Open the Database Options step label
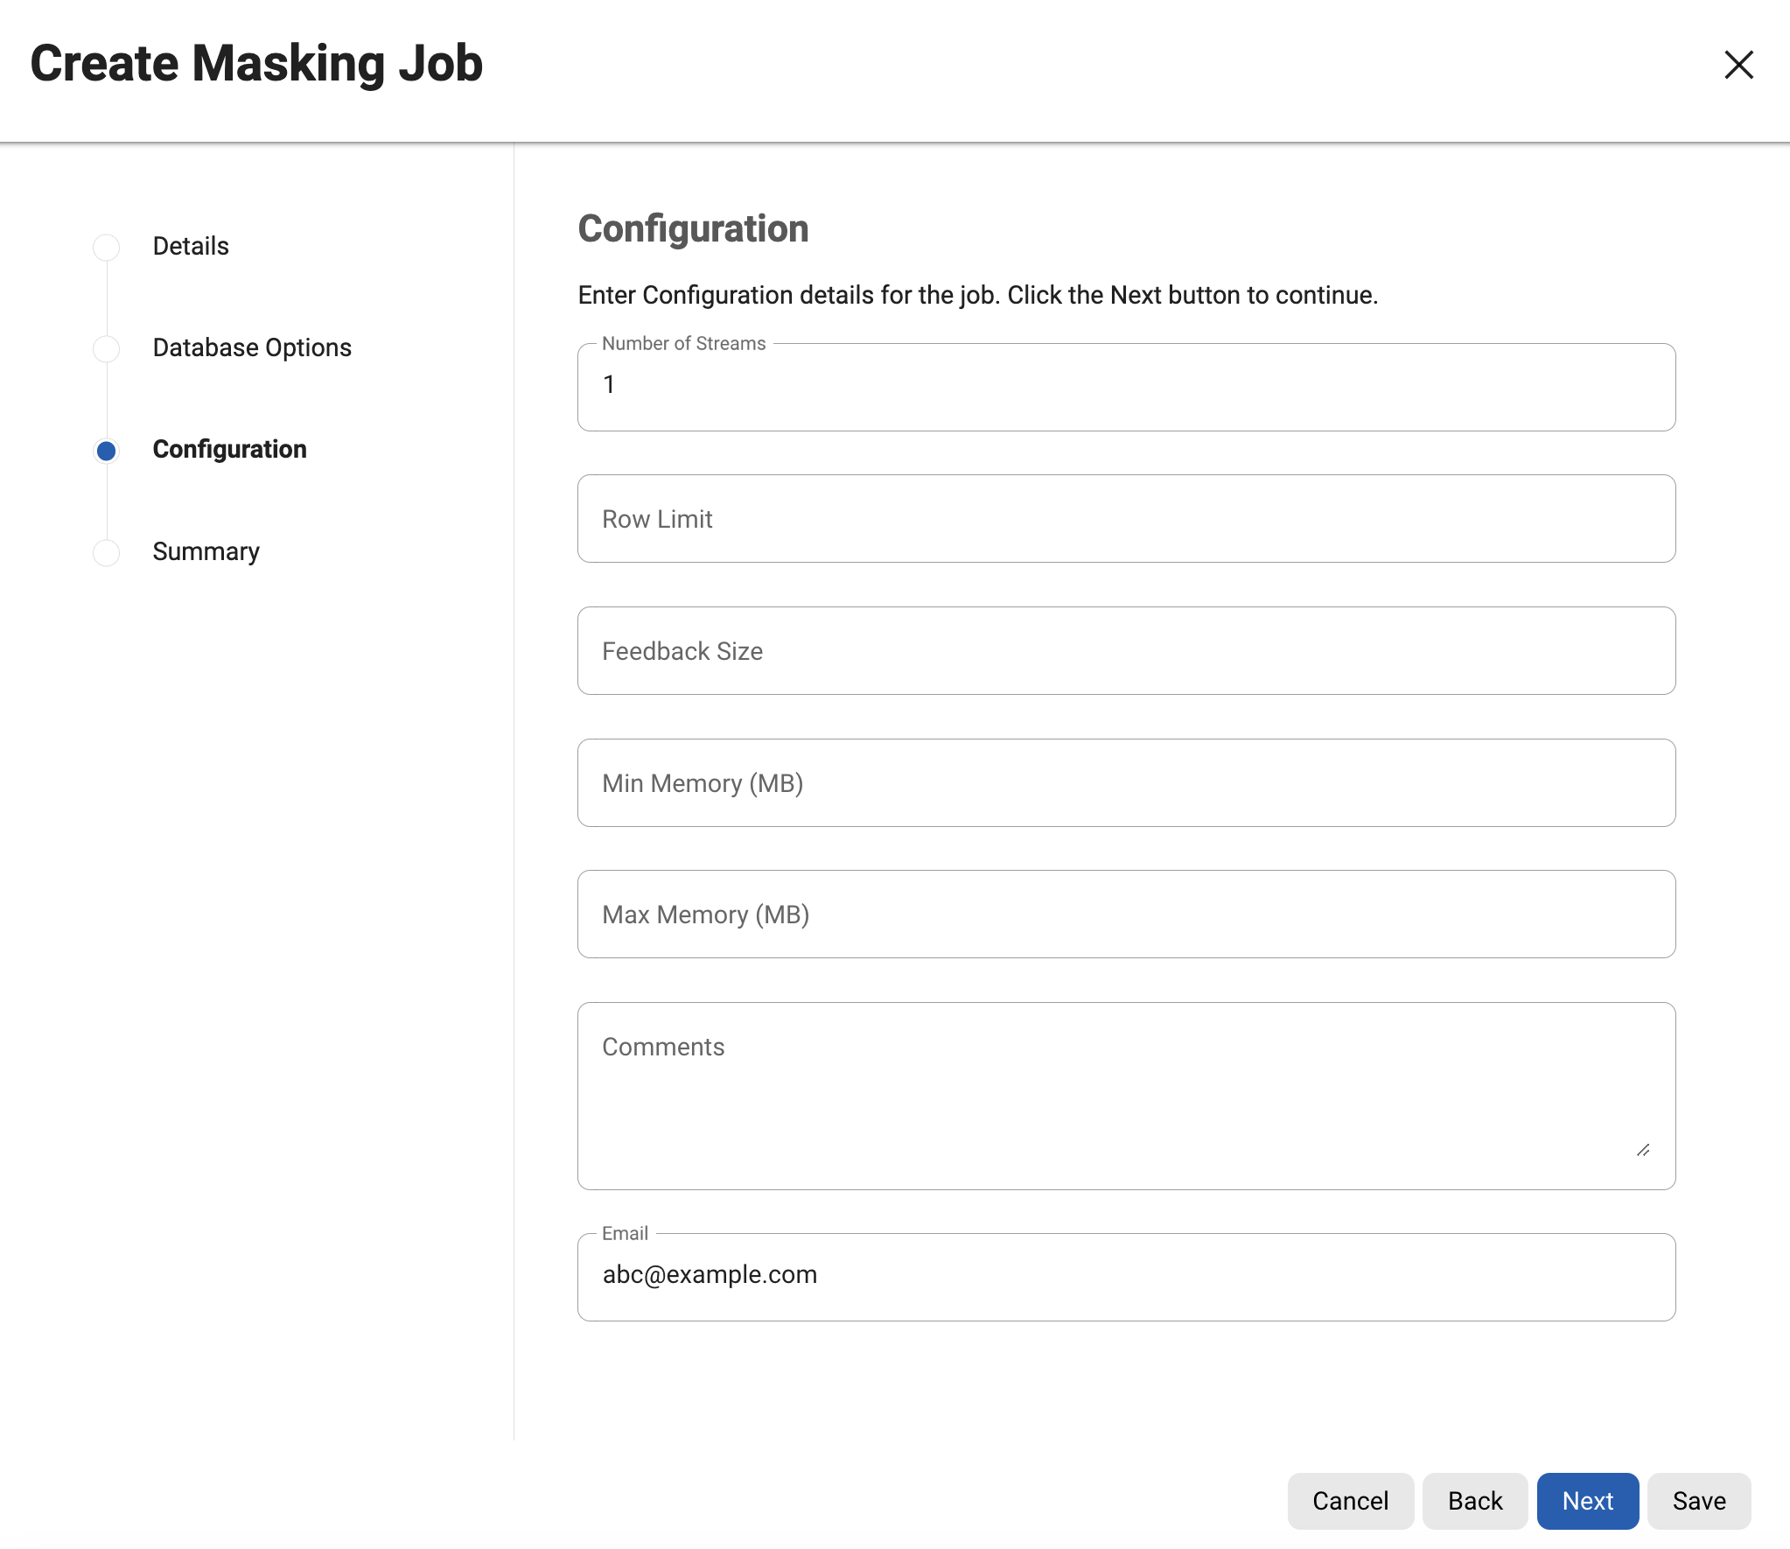The width and height of the screenshot is (1790, 1549). point(252,347)
